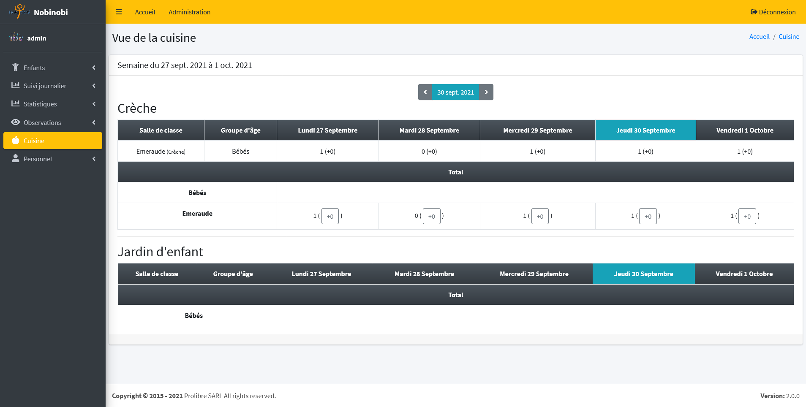Image resolution: width=806 pixels, height=407 pixels.
Task: Click the Nobinobi logo image
Action: coord(19,12)
